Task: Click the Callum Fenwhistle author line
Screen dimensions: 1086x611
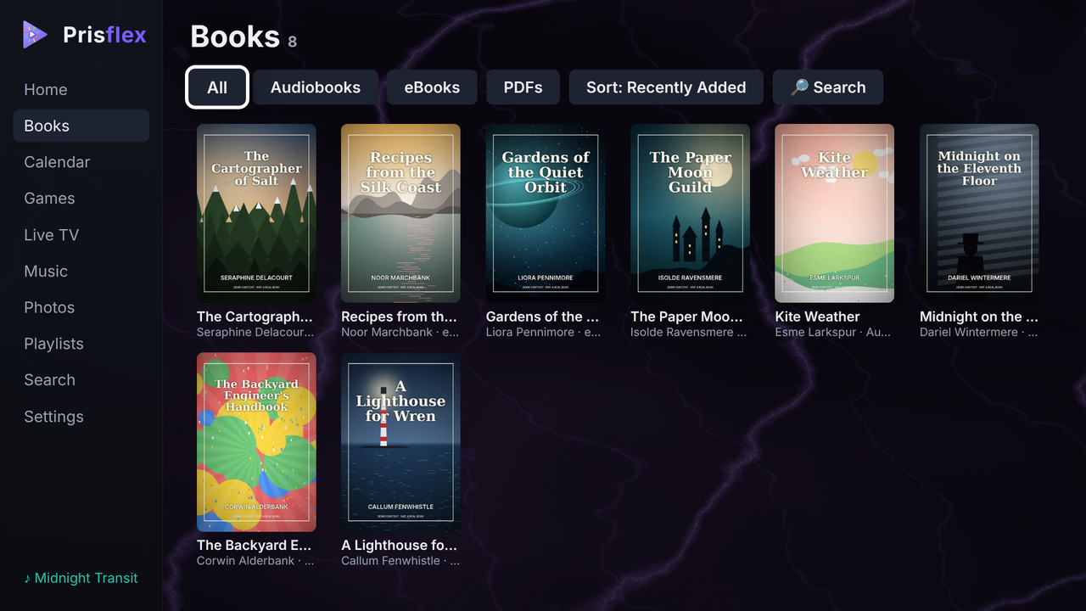Action: coord(400,561)
